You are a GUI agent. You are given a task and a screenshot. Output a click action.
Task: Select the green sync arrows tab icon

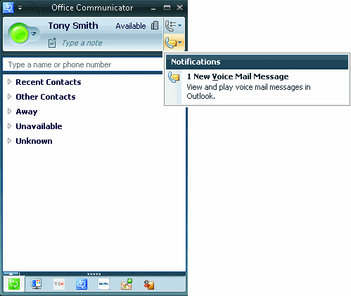click(14, 284)
